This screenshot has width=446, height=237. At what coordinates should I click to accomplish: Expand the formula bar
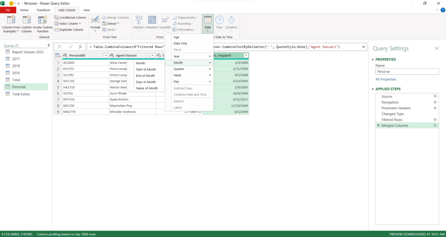pyautogui.click(x=364, y=47)
